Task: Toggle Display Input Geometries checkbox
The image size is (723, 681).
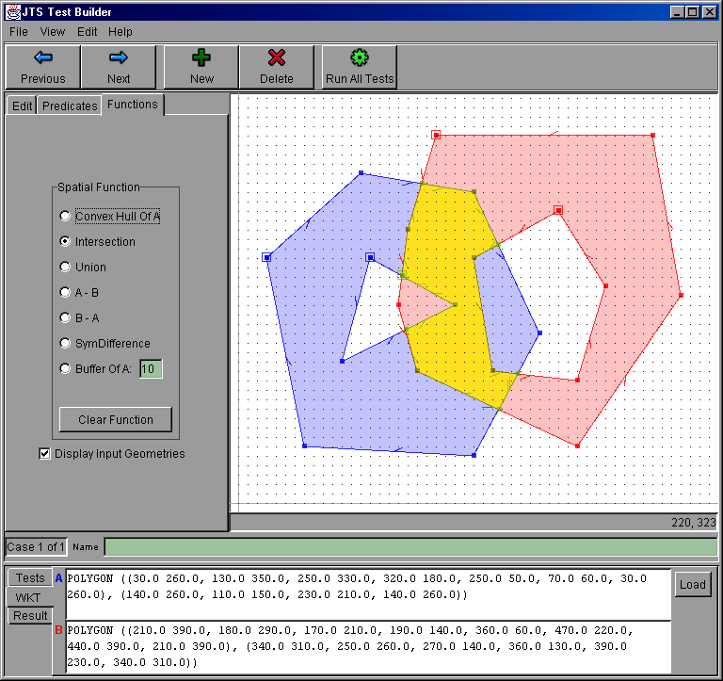Action: 45,454
